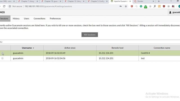The width and height of the screenshot is (180, 101).
Task: Click into the sessions filter field
Action: coord(90,42)
